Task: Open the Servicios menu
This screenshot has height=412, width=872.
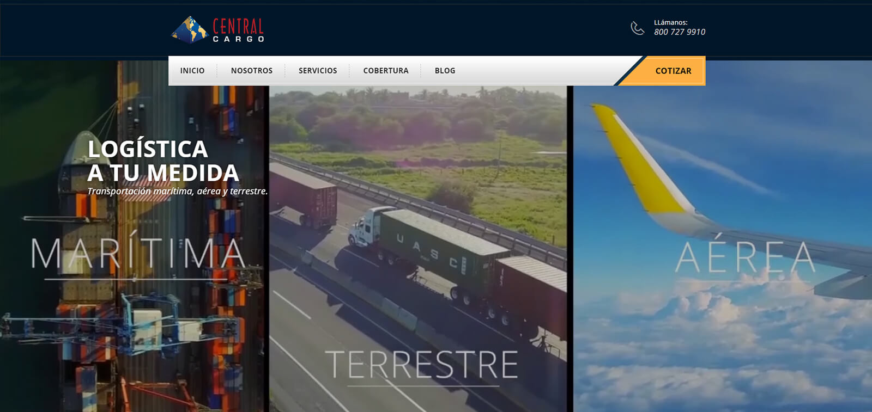Action: (x=318, y=71)
